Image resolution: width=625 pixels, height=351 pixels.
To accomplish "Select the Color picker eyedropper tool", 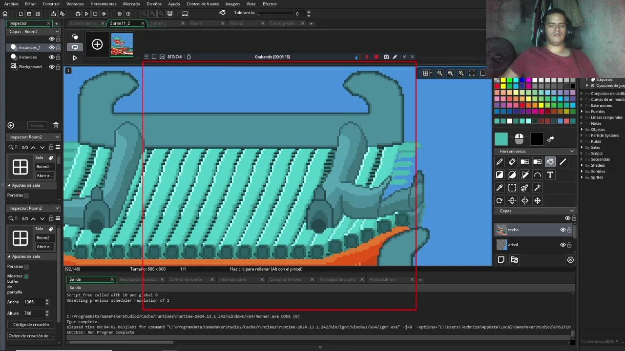I will click(x=500, y=188).
